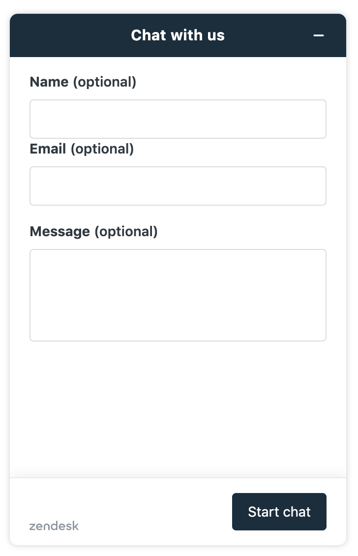Click into the Name input field
Viewport: 358px width, 556px height.
(178, 119)
